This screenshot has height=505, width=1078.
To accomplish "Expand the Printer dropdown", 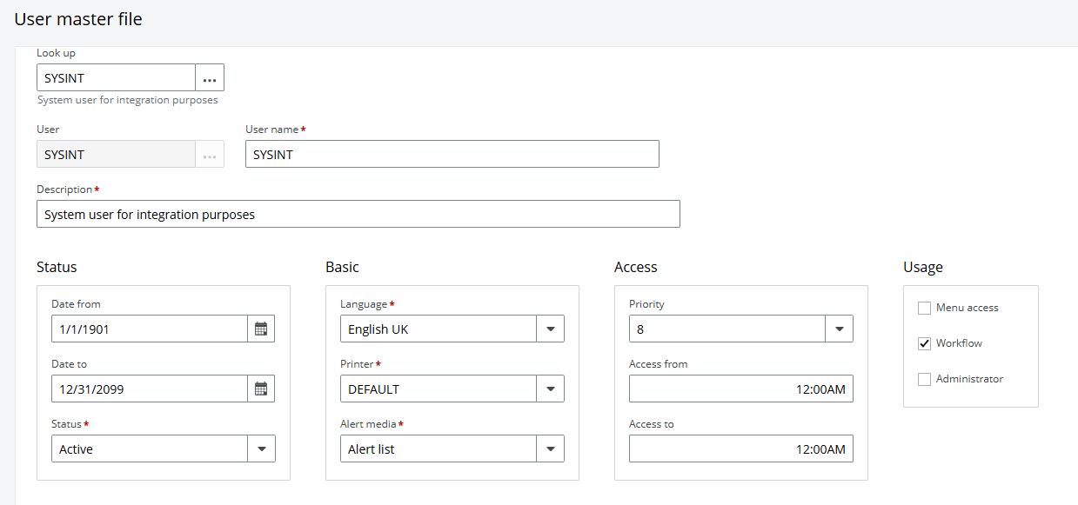I will (x=551, y=389).
